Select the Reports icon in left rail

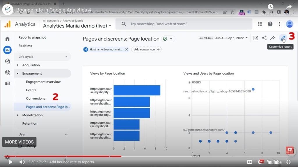[7, 50]
